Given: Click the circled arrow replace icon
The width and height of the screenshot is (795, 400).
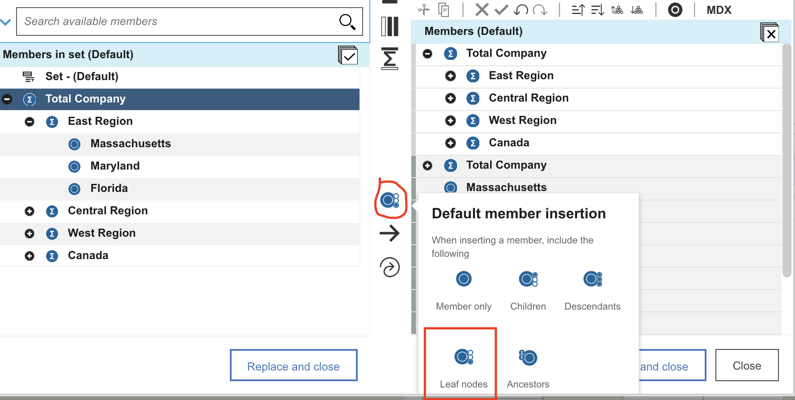Looking at the screenshot, I should [x=389, y=267].
